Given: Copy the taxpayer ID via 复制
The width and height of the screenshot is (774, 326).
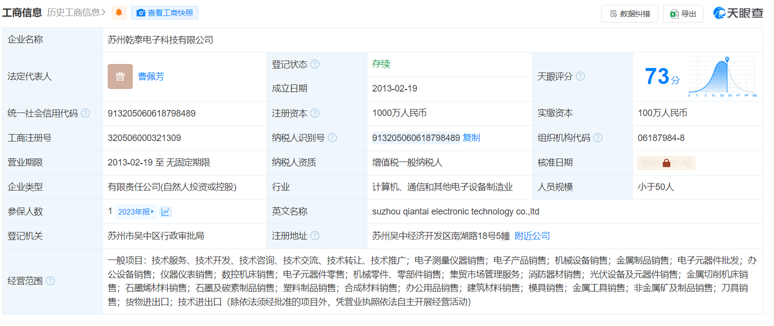Looking at the screenshot, I should tap(471, 138).
